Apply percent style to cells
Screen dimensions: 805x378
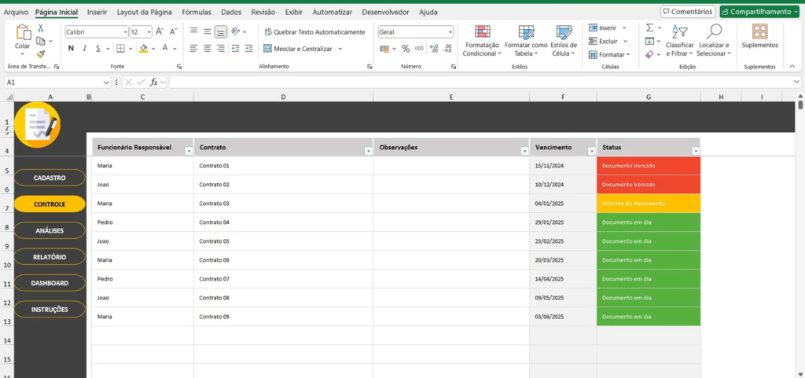(406, 49)
